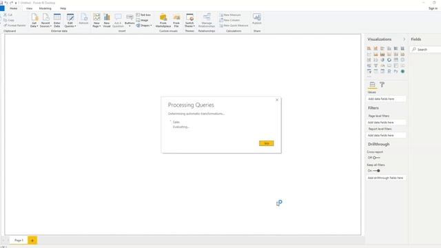This screenshot has width=441, height=248.
Task: Switch to the Home ribbon tab
Action: [14, 8]
